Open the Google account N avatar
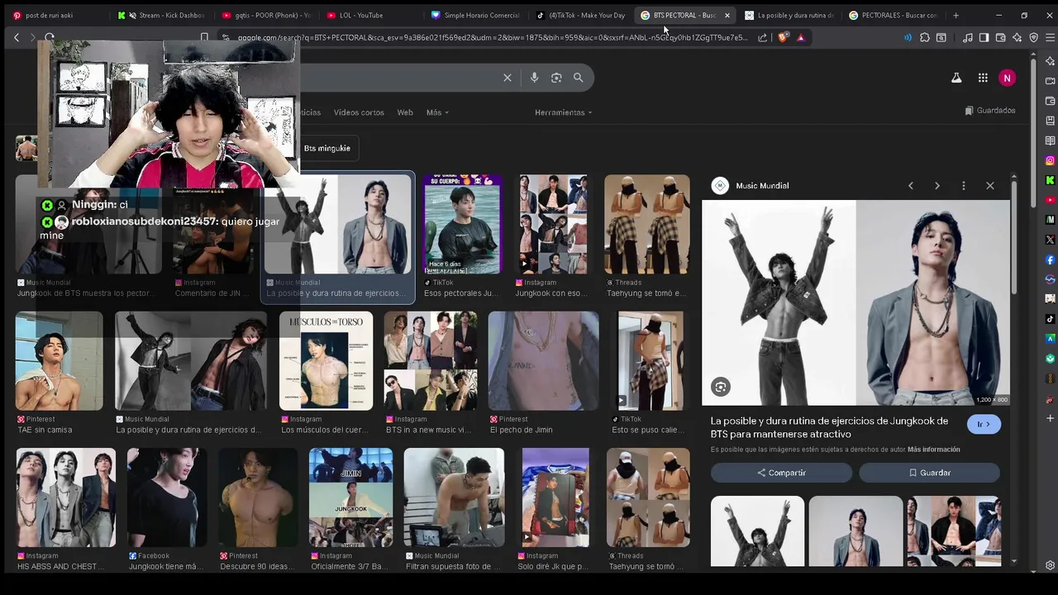Screen dimensions: 1058x595 (x=1007, y=78)
